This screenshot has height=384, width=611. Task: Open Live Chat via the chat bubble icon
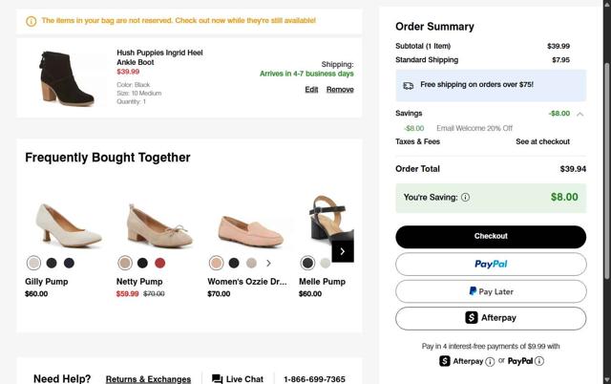218,379
